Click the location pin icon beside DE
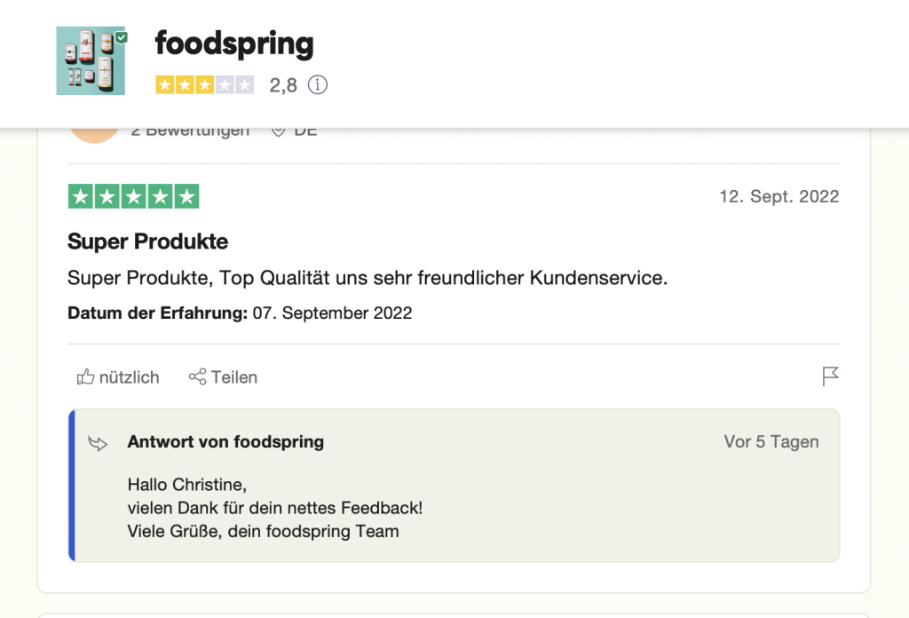 click(x=278, y=132)
